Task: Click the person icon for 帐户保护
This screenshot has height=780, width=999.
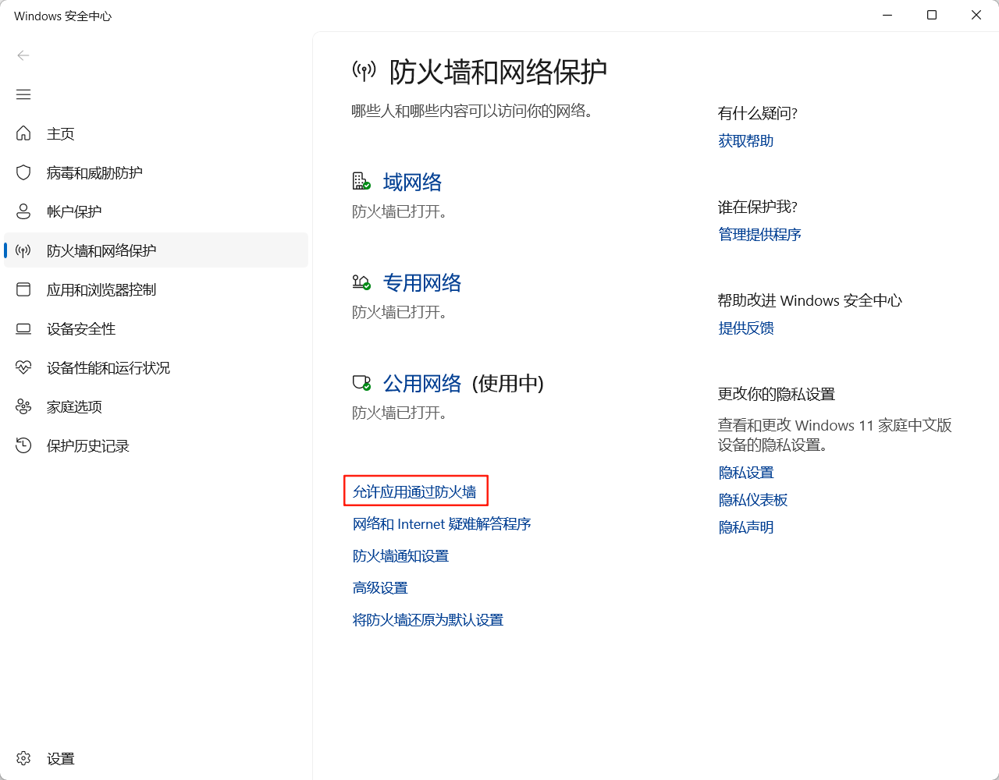Action: click(x=23, y=211)
